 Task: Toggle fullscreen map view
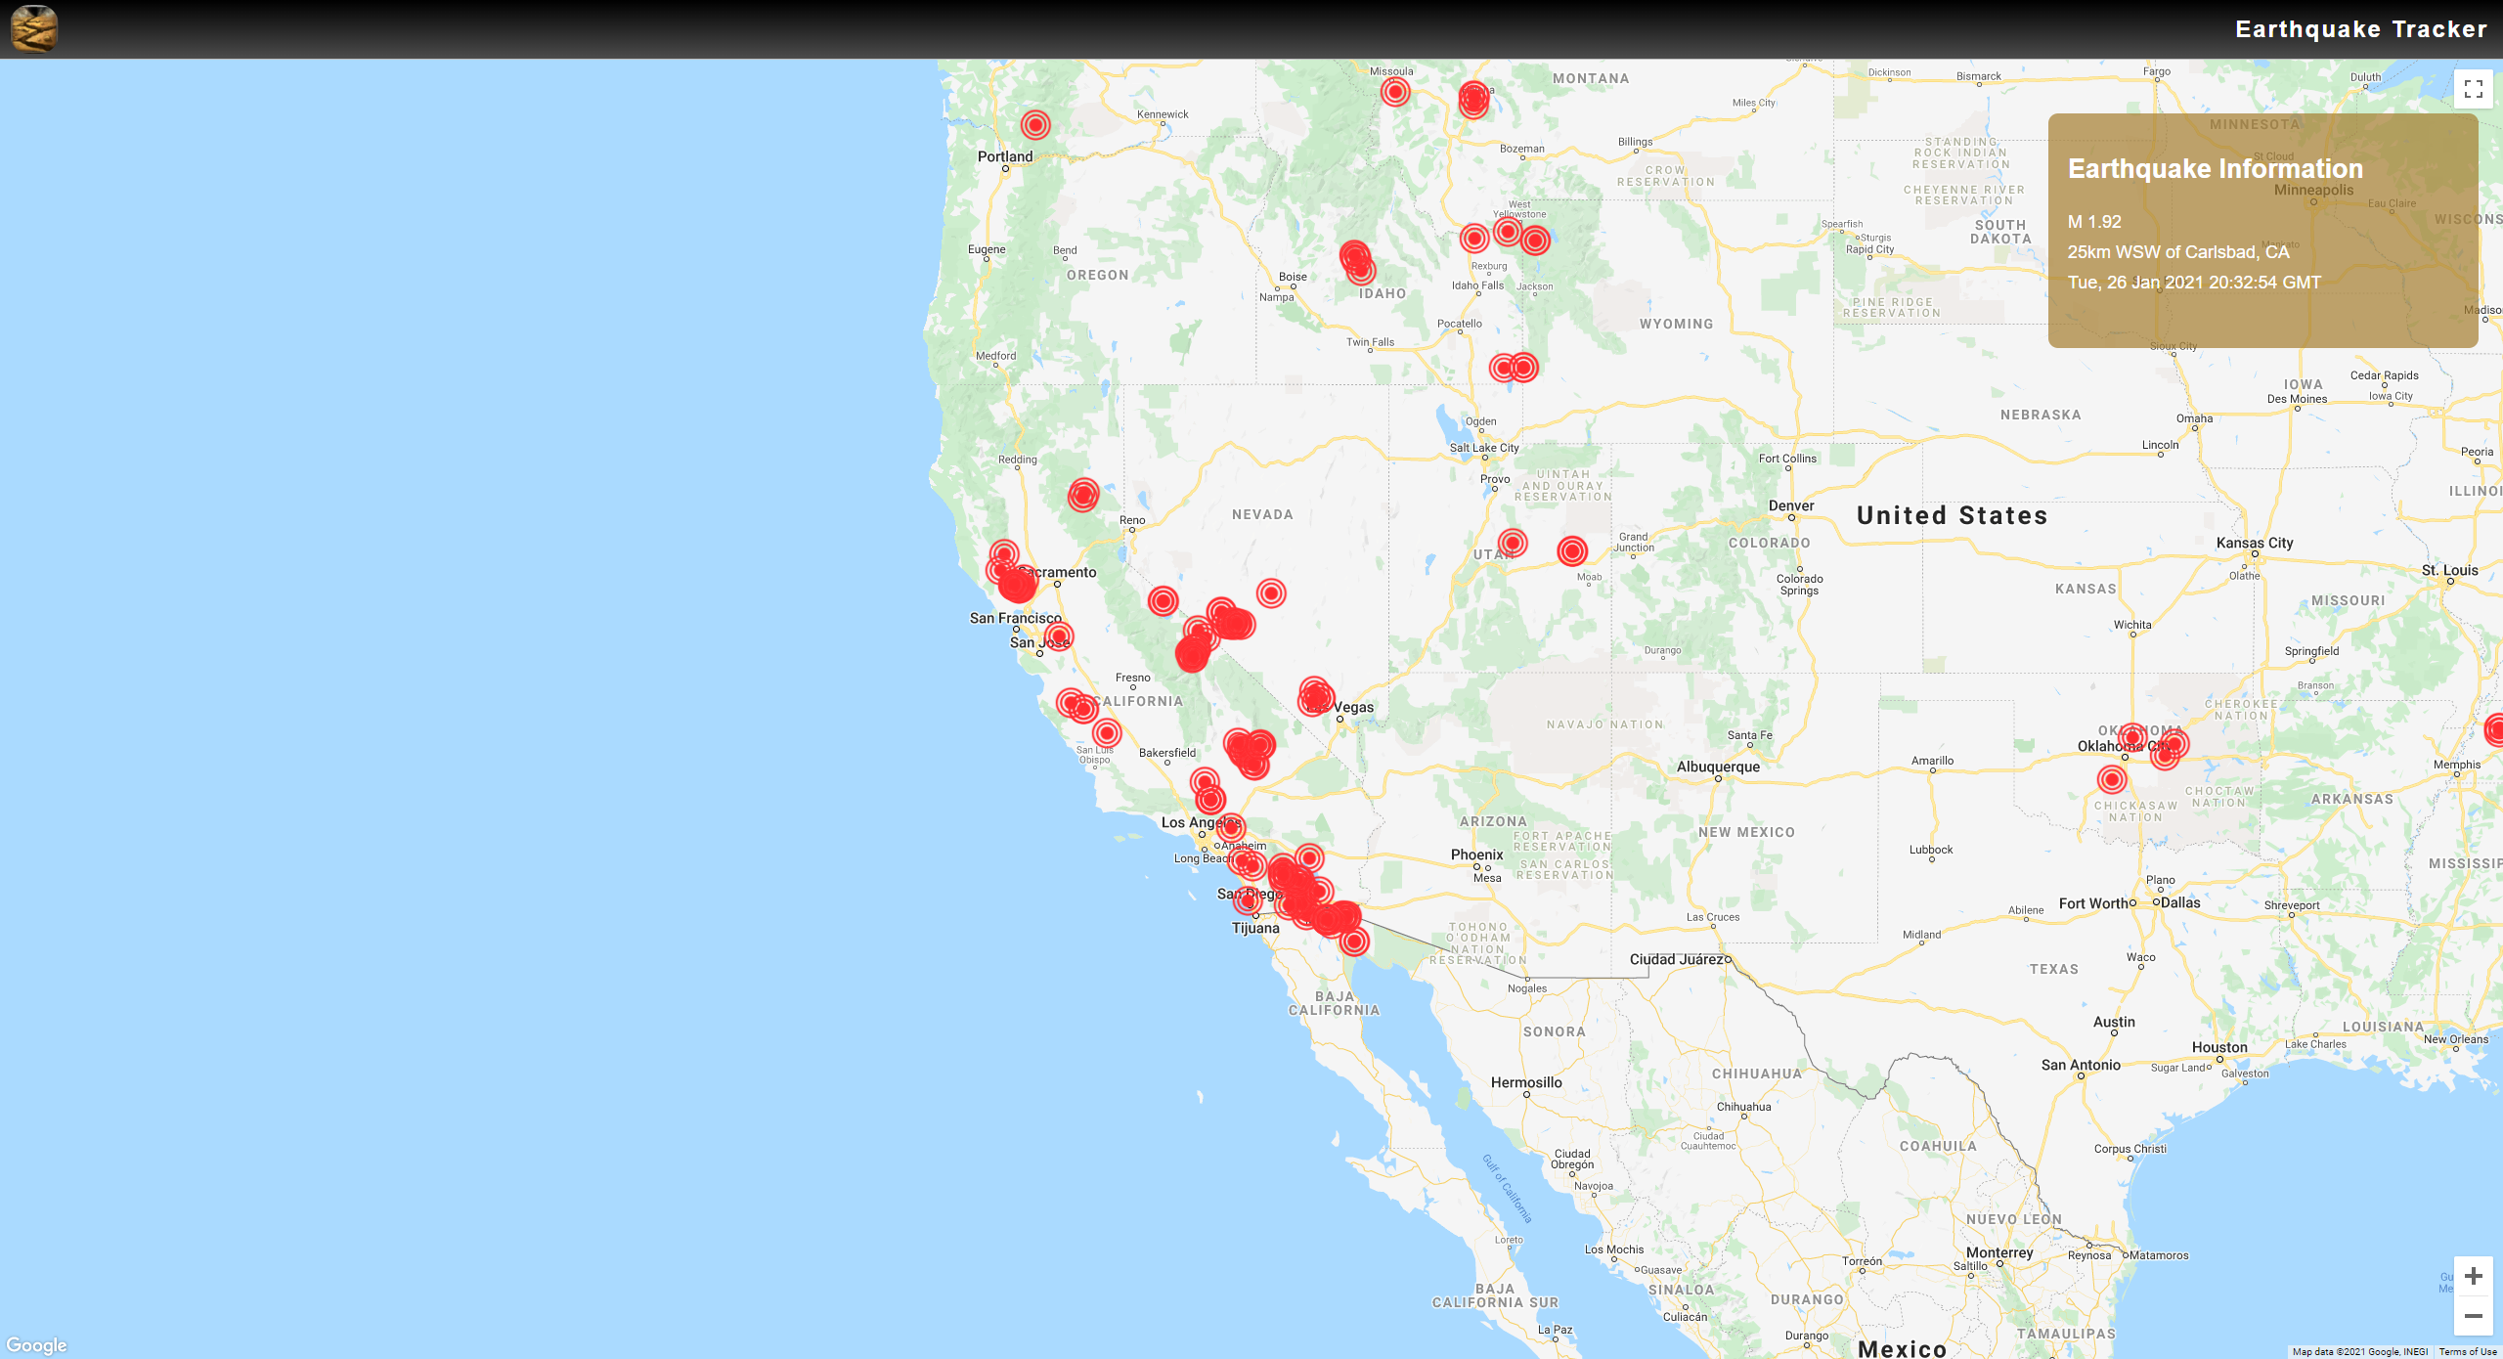point(2474,89)
